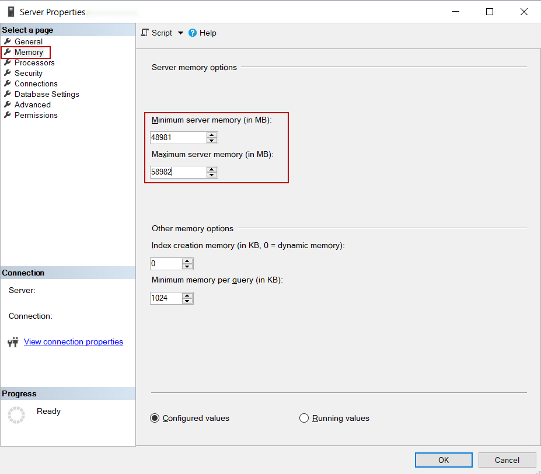Decrease maximum server memory with down arrow
This screenshot has width=541, height=474.
(212, 175)
